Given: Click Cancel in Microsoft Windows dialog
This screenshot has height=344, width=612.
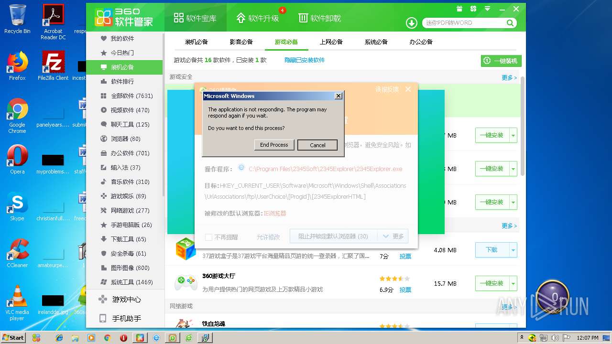Looking at the screenshot, I should click(x=317, y=145).
